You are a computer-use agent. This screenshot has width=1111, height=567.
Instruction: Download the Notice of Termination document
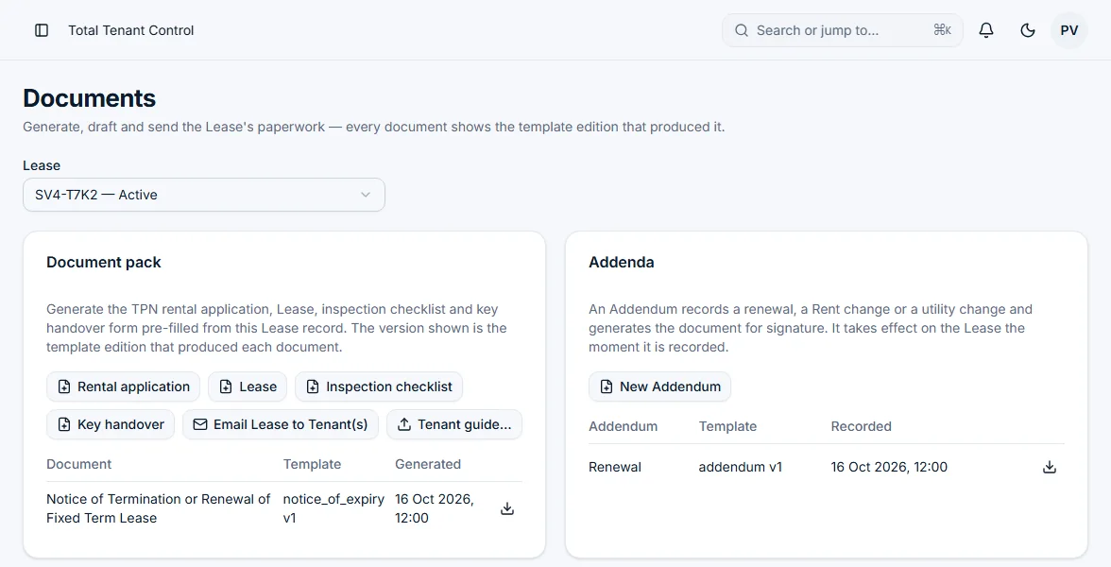coord(507,508)
